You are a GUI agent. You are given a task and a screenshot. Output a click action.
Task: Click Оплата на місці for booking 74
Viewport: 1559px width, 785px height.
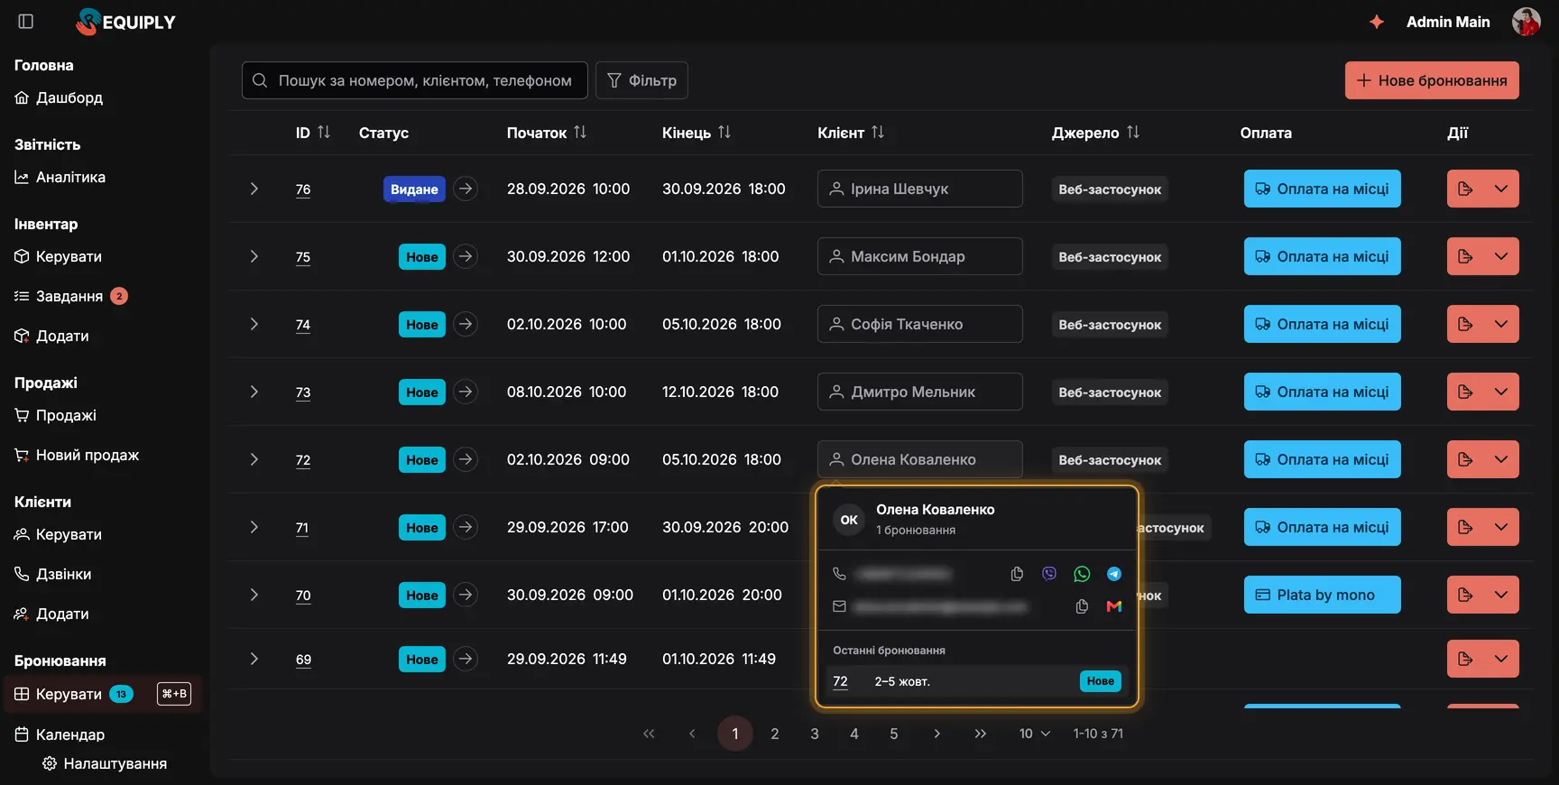pyautogui.click(x=1322, y=324)
